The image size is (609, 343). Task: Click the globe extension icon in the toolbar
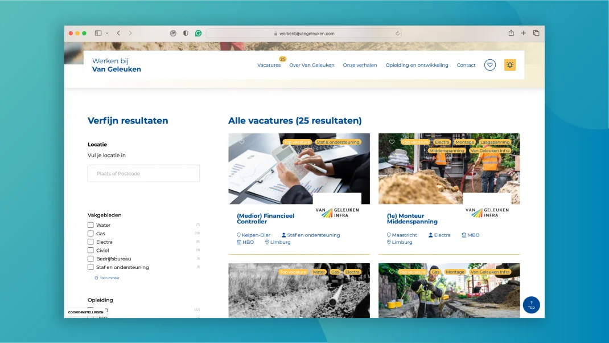click(x=173, y=34)
